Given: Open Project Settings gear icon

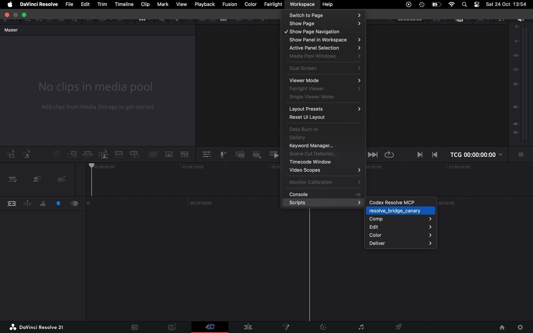Looking at the screenshot, I should tap(520, 327).
